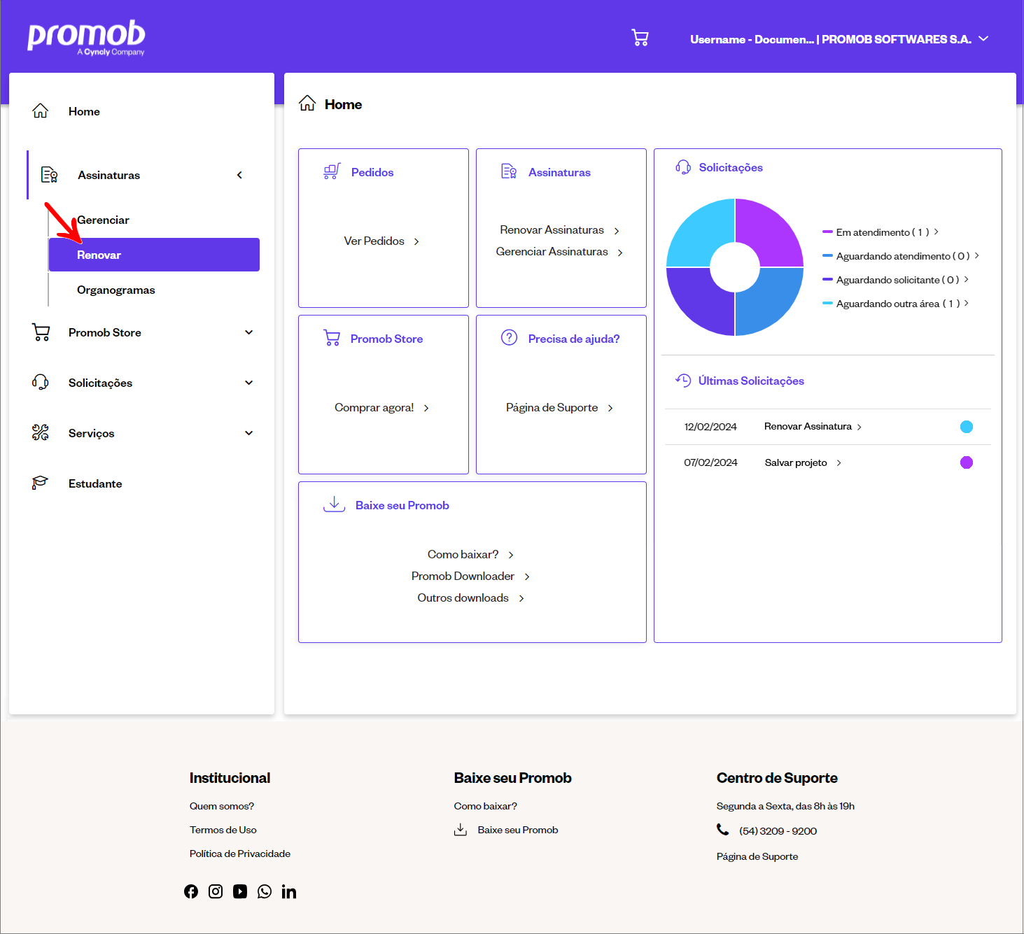
Task: Click the Serviços tools icon in sidebar
Action: [41, 433]
